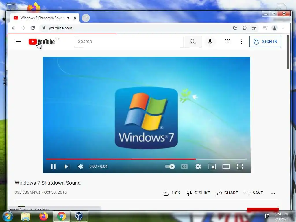
Task: Start voice search with the microphone icon
Action: [x=210, y=42]
